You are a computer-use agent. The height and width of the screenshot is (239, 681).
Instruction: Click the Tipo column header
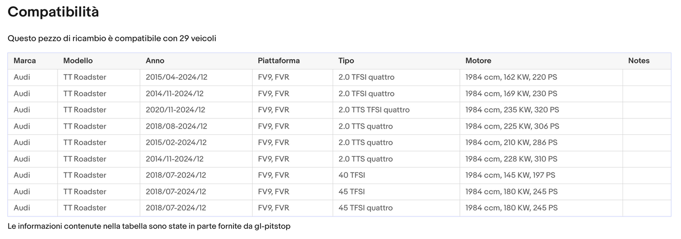pyautogui.click(x=346, y=61)
